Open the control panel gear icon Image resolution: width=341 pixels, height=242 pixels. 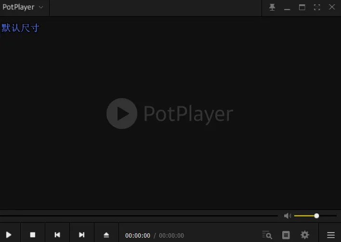[x=305, y=235]
